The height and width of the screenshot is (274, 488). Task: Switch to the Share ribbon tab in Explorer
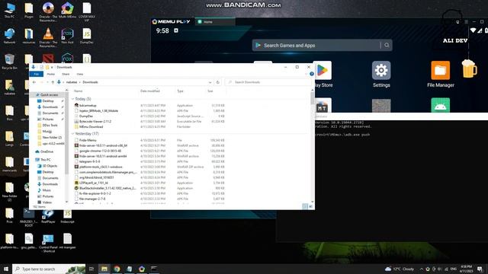(x=66, y=74)
